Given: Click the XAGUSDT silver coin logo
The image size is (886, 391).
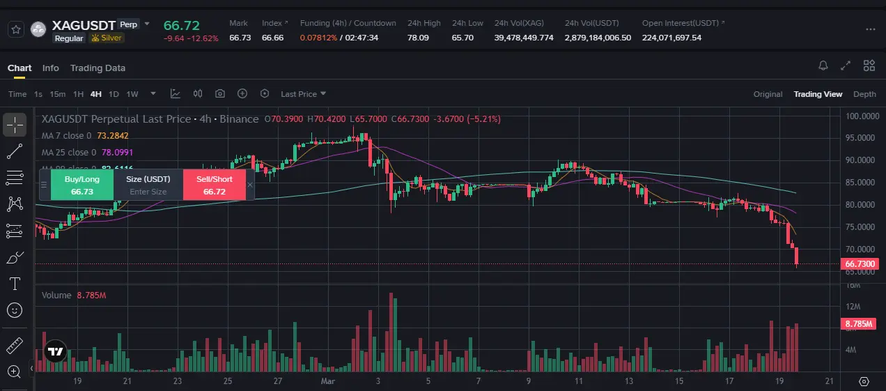Looking at the screenshot, I should tap(39, 29).
